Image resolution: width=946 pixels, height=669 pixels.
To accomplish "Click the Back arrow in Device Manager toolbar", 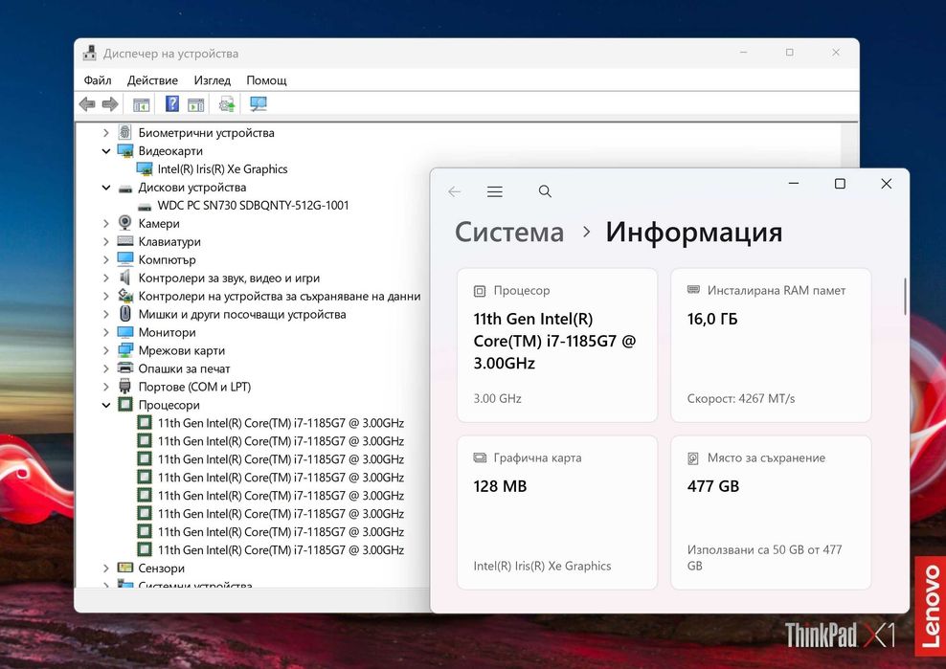I will pyautogui.click(x=87, y=104).
